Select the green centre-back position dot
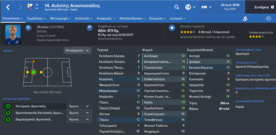The image size is (276, 135). click(x=33, y=72)
